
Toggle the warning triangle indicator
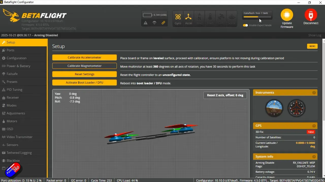pyautogui.click(x=145, y=23)
